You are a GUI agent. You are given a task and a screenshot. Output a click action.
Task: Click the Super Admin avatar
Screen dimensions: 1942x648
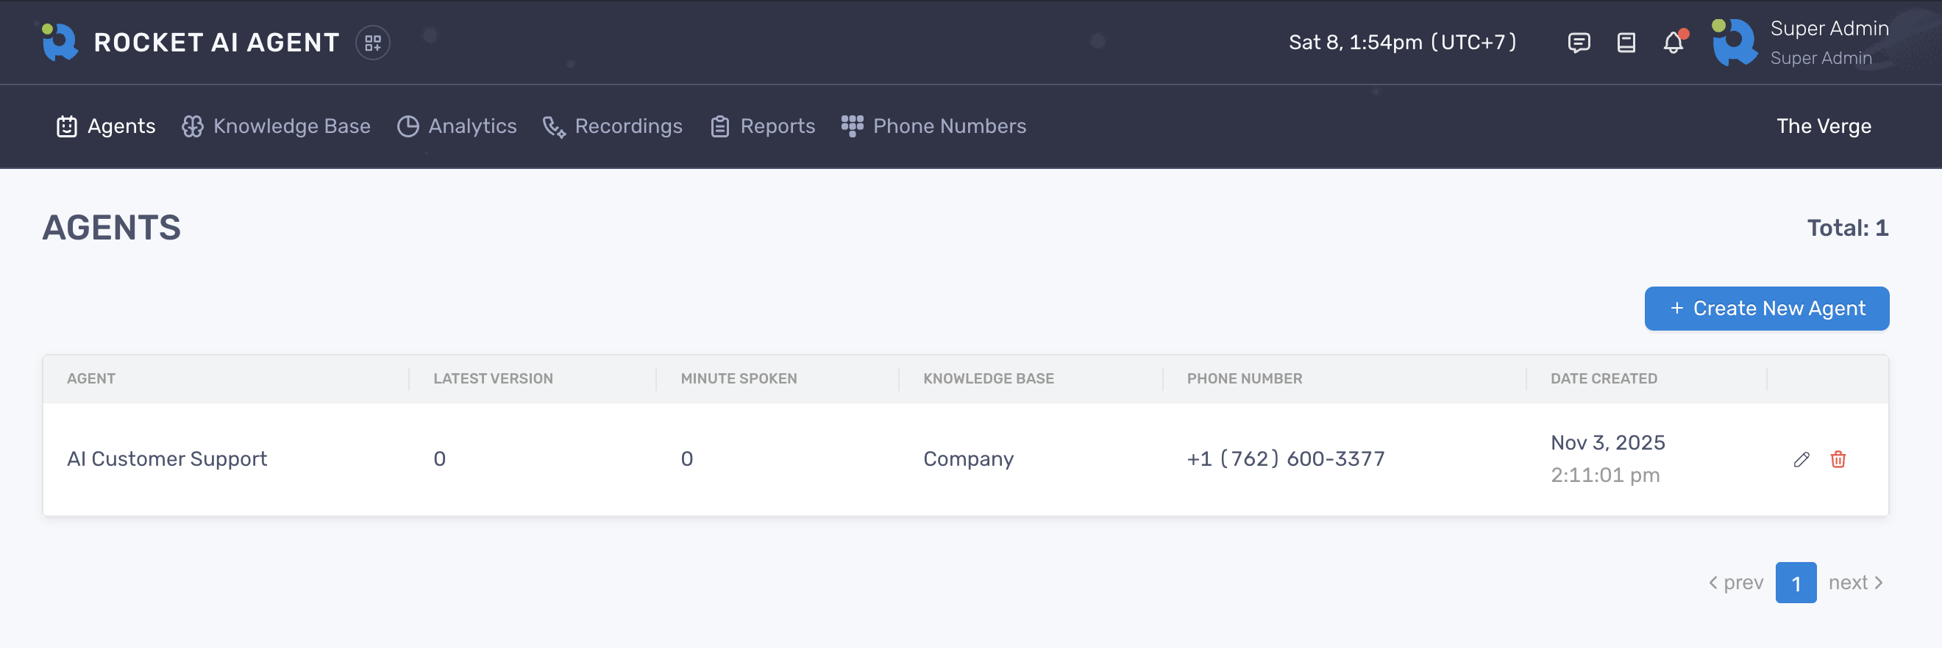(x=1734, y=43)
